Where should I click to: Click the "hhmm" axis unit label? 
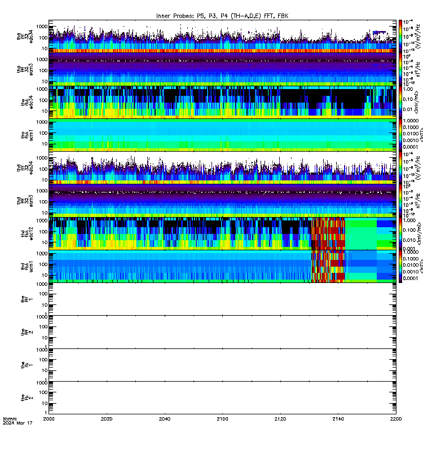point(10,419)
